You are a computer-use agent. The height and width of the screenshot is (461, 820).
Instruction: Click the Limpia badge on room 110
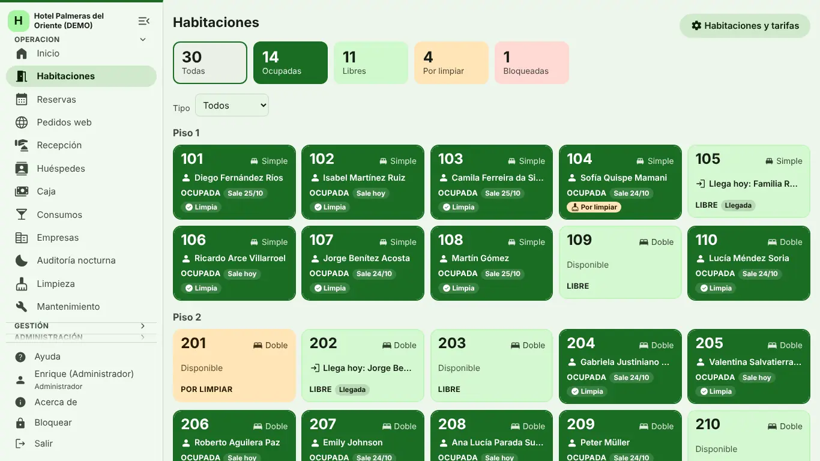(716, 288)
